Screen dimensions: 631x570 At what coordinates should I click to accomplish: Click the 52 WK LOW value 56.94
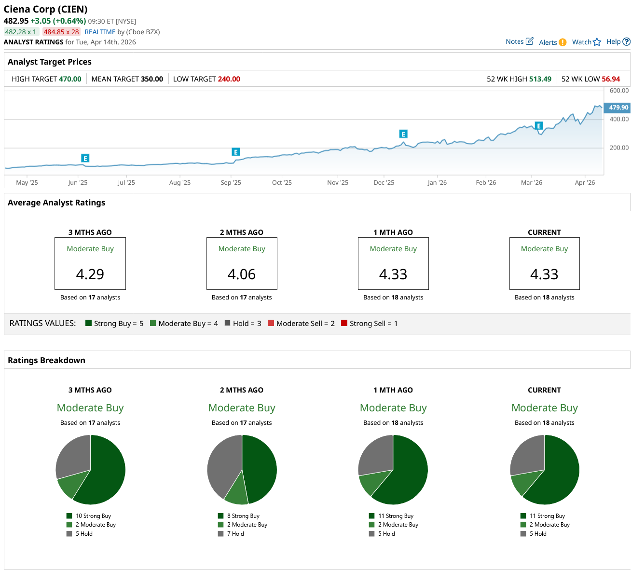(x=611, y=79)
